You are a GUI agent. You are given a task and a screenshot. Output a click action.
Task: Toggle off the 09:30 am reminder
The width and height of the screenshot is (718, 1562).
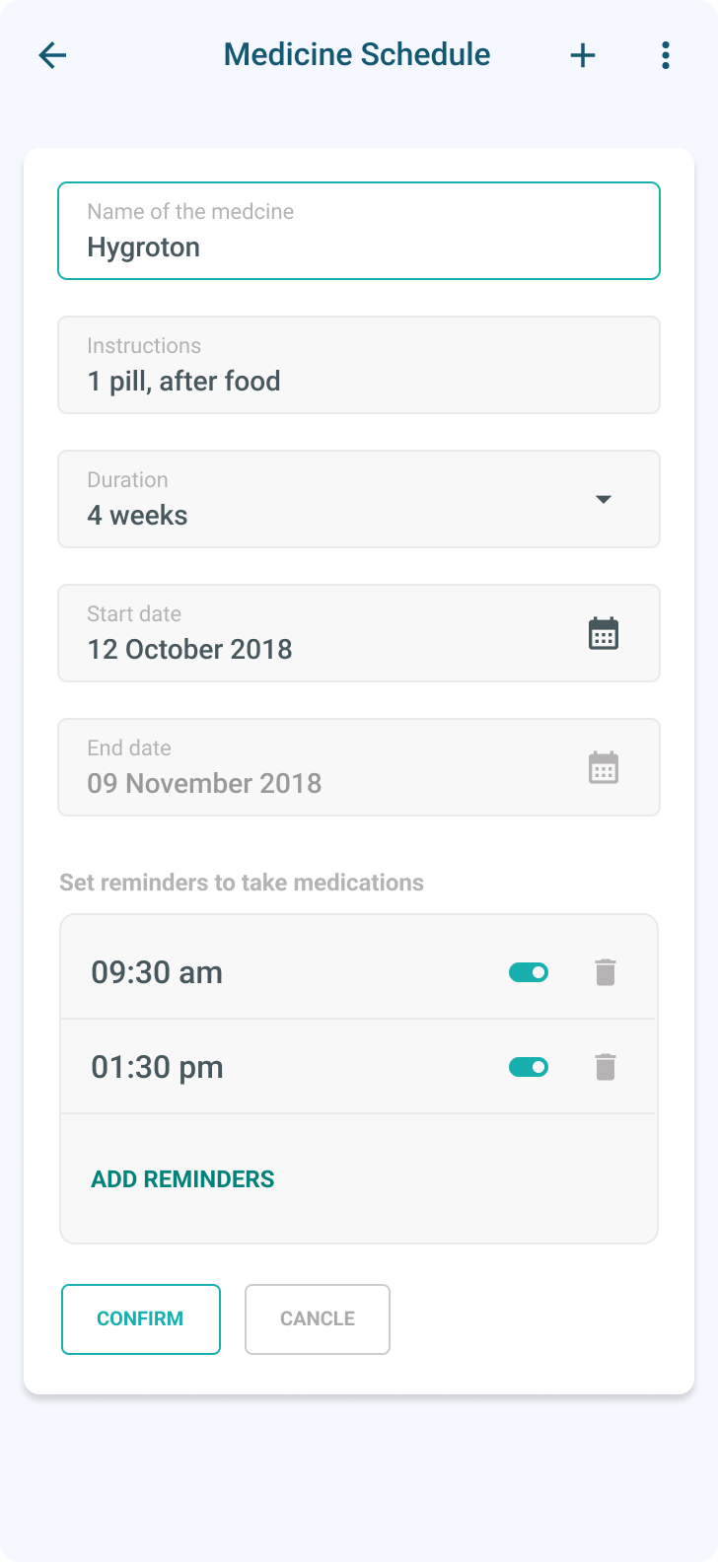coord(529,972)
